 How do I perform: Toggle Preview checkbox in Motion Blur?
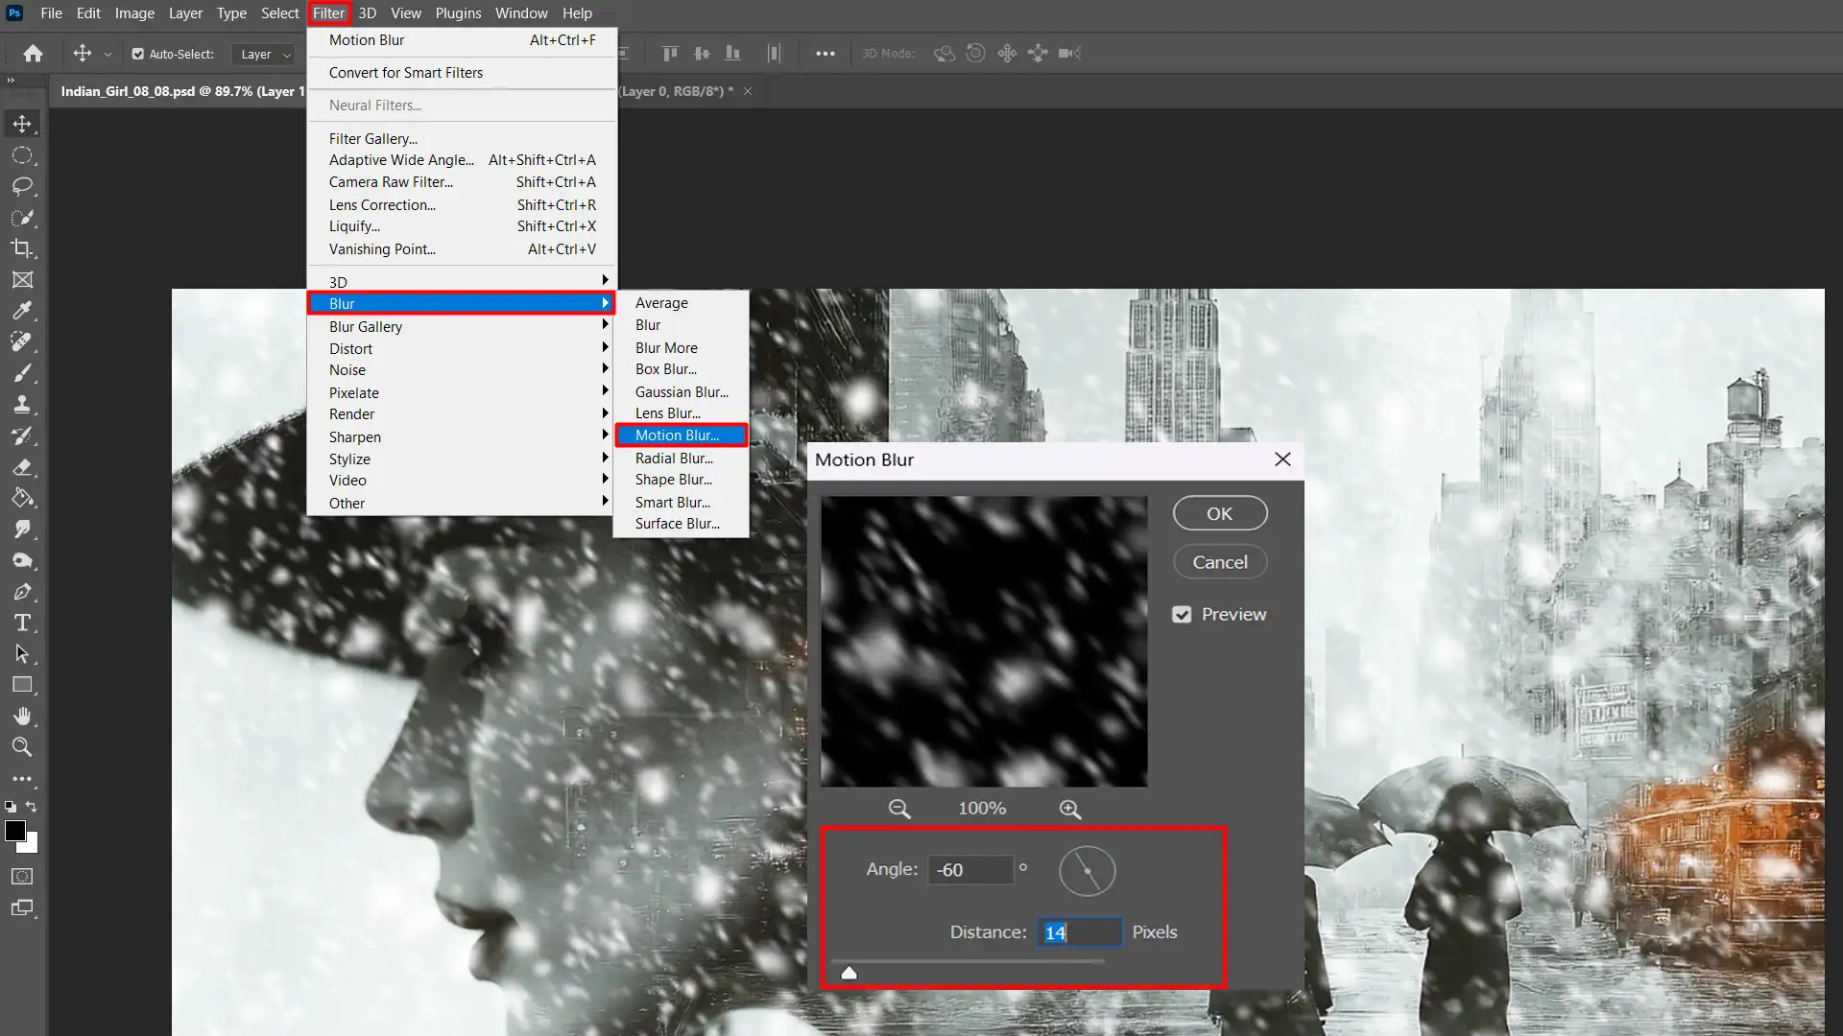1183,614
